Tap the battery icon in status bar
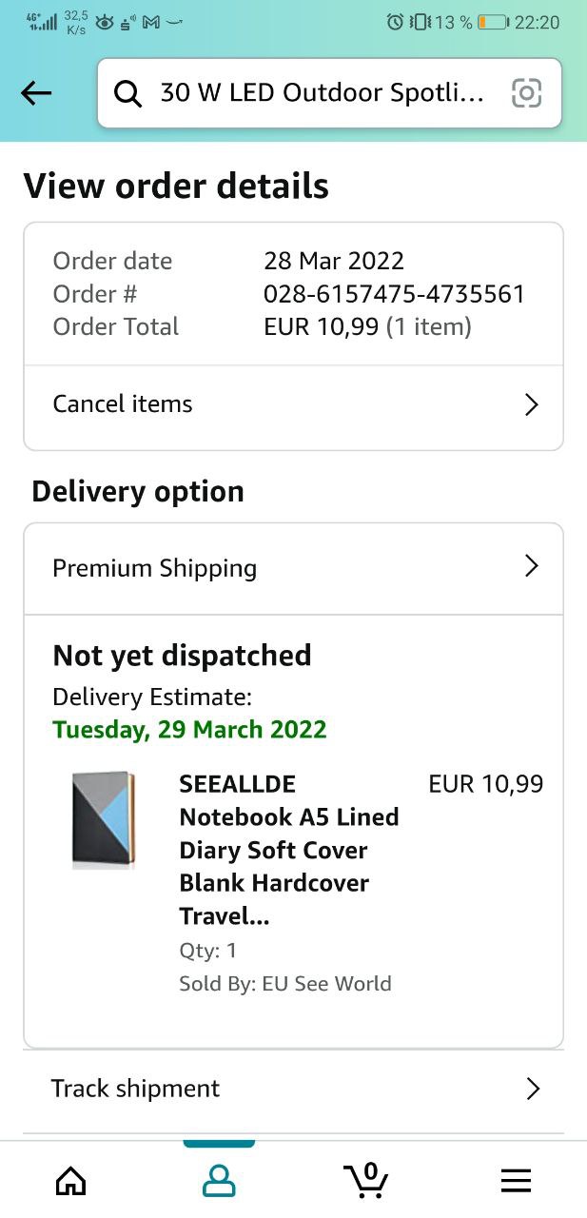 pyautogui.click(x=492, y=22)
